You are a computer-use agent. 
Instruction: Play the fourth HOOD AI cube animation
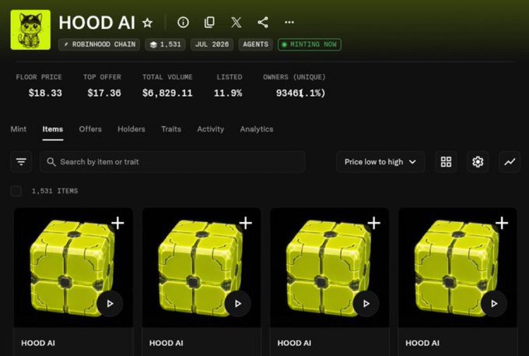tap(494, 304)
